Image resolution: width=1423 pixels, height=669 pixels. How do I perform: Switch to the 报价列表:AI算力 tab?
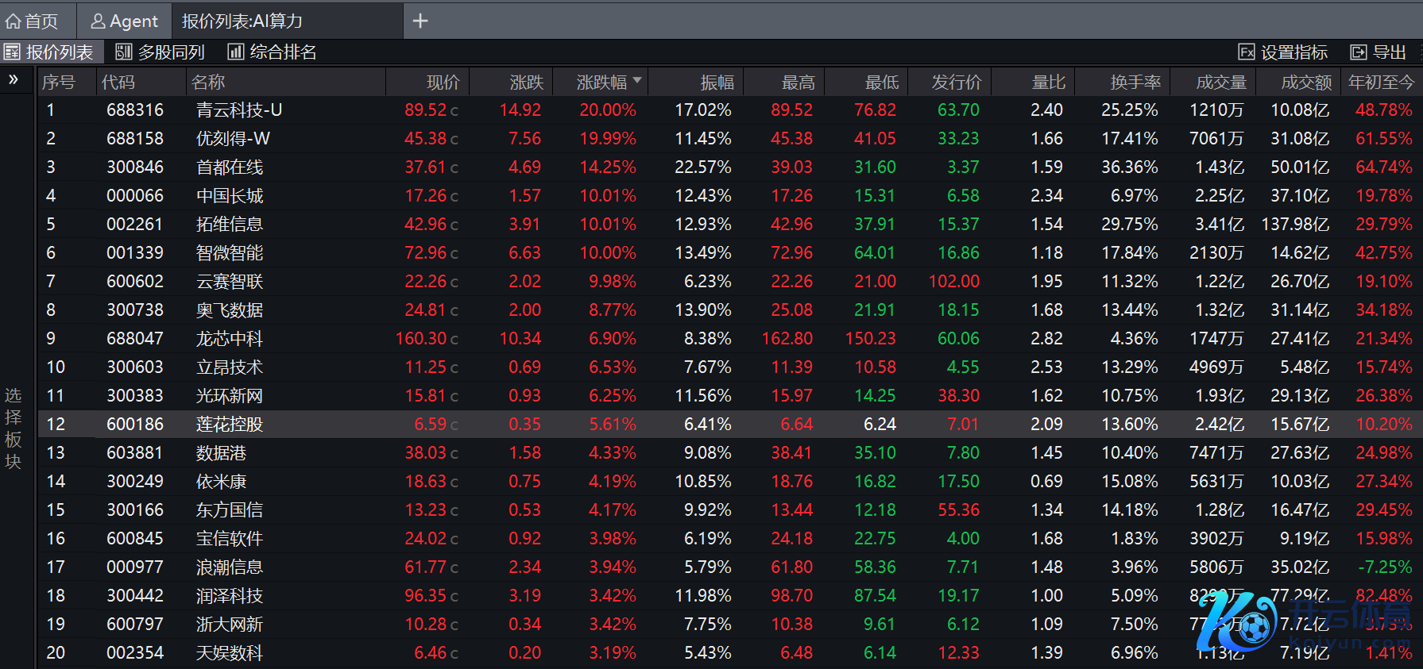(x=242, y=21)
